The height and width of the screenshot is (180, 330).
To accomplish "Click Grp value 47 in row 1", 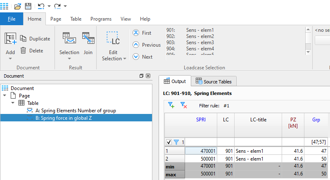I will coord(316,151).
